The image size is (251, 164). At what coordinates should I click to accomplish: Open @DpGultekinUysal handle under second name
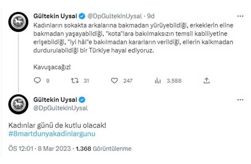[x=61, y=108]
